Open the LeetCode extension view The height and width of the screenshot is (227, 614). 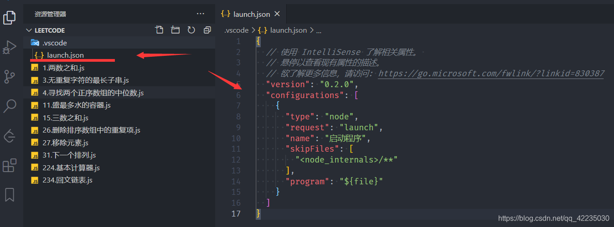click(10, 136)
